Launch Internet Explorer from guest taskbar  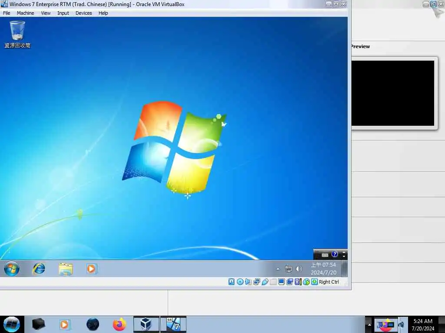39,268
